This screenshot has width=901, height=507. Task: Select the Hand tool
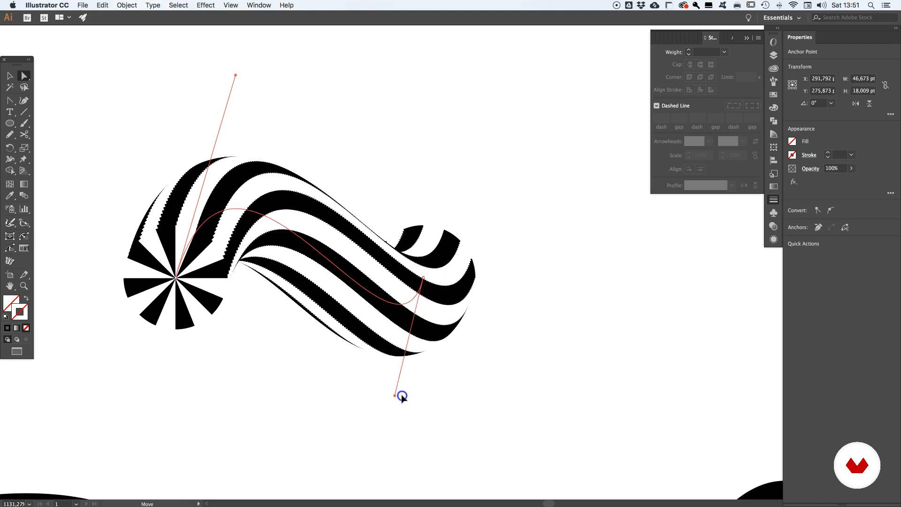pos(9,286)
